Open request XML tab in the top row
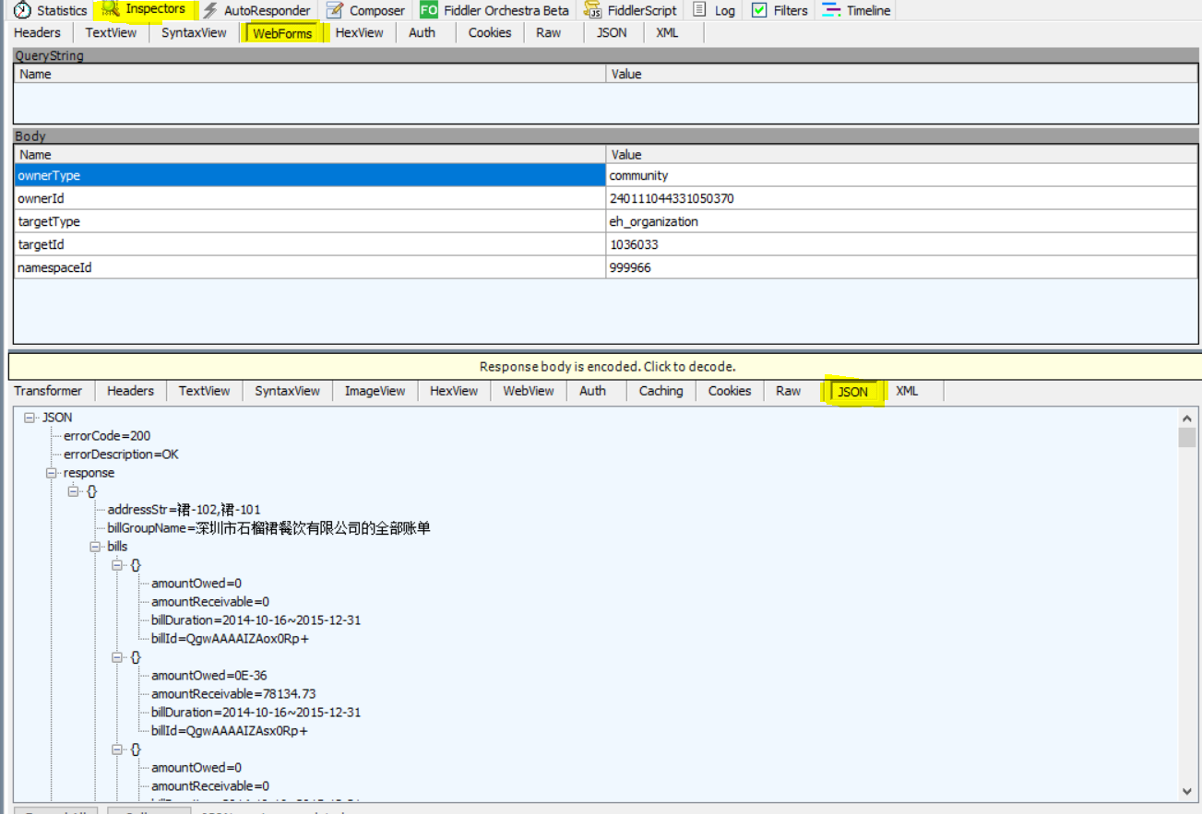This screenshot has height=814, width=1202. [x=667, y=32]
